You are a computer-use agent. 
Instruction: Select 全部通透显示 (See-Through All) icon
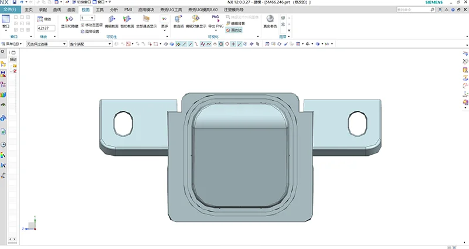click(x=147, y=19)
